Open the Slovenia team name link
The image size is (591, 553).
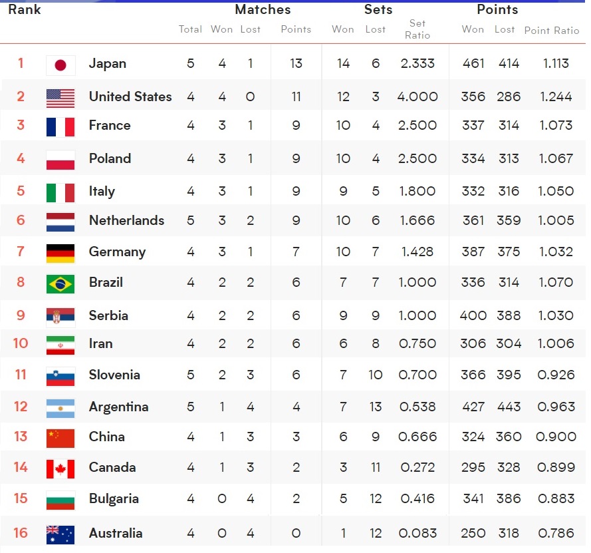[114, 375]
